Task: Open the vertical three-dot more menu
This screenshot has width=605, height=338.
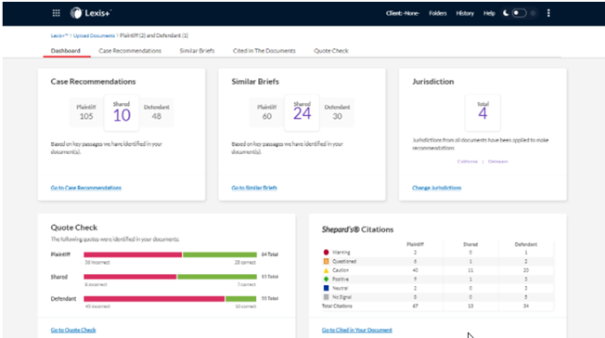Action: tap(548, 13)
